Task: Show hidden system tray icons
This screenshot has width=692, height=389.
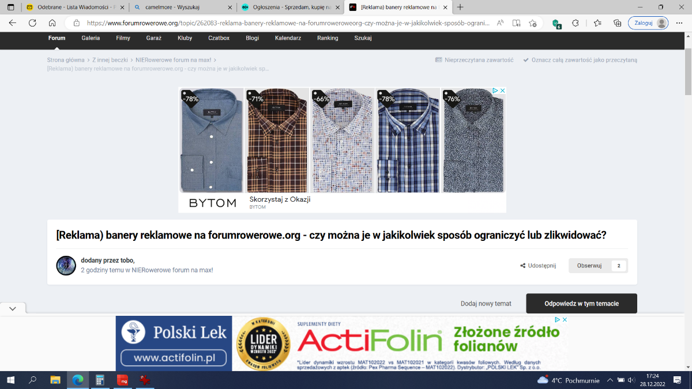Action: coord(610,380)
